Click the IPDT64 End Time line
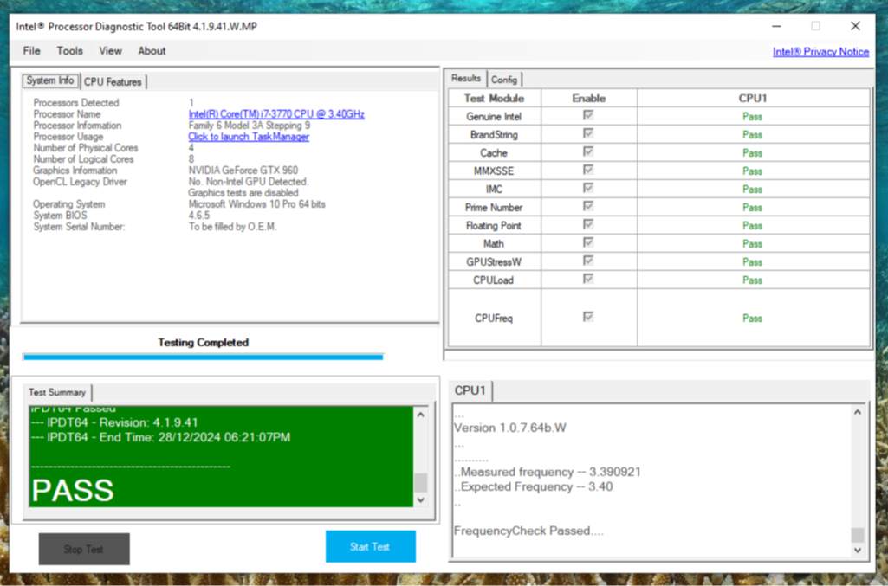The width and height of the screenshot is (888, 586). (x=161, y=437)
